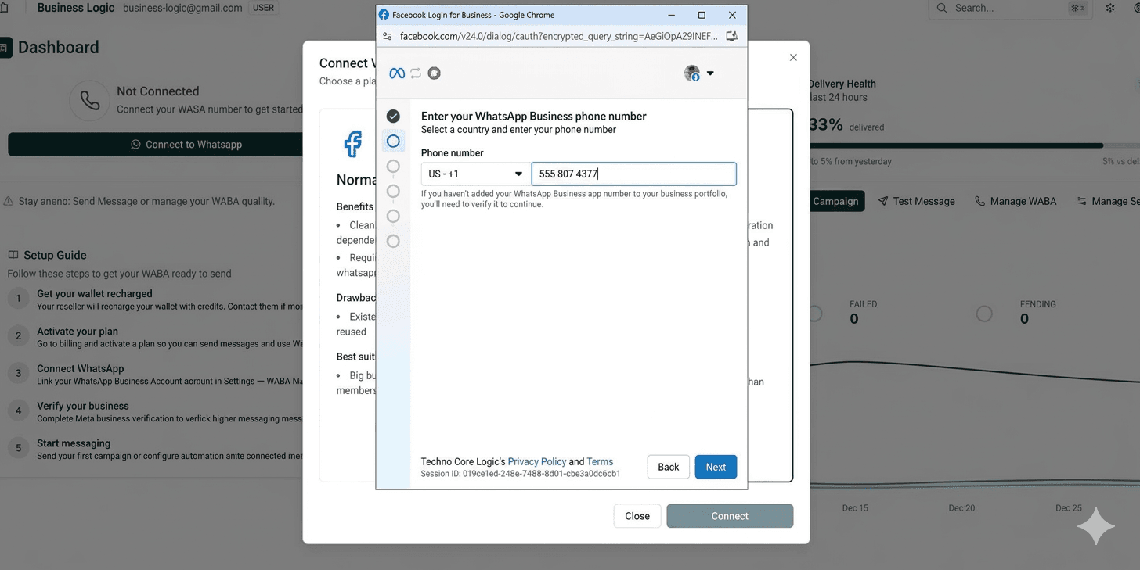The width and height of the screenshot is (1140, 570).
Task: Select step 3 Connect WhatsApp
Action: 155,375
